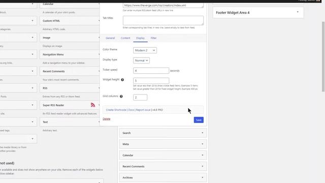Focus the Ticker speed input field

[x=151, y=71]
